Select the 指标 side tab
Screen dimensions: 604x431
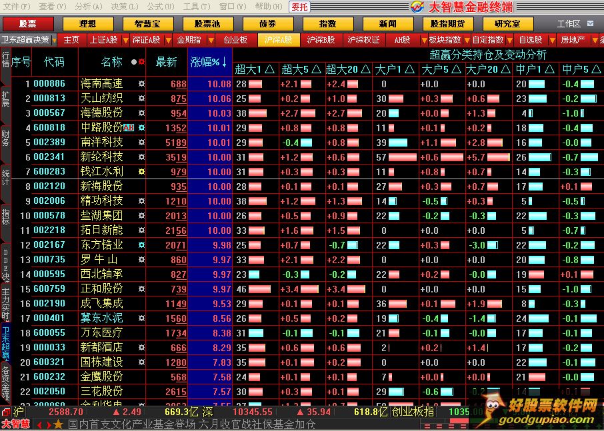(5, 218)
